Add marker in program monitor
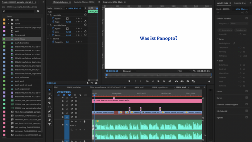The height and width of the screenshot is (142, 252). 129,81
